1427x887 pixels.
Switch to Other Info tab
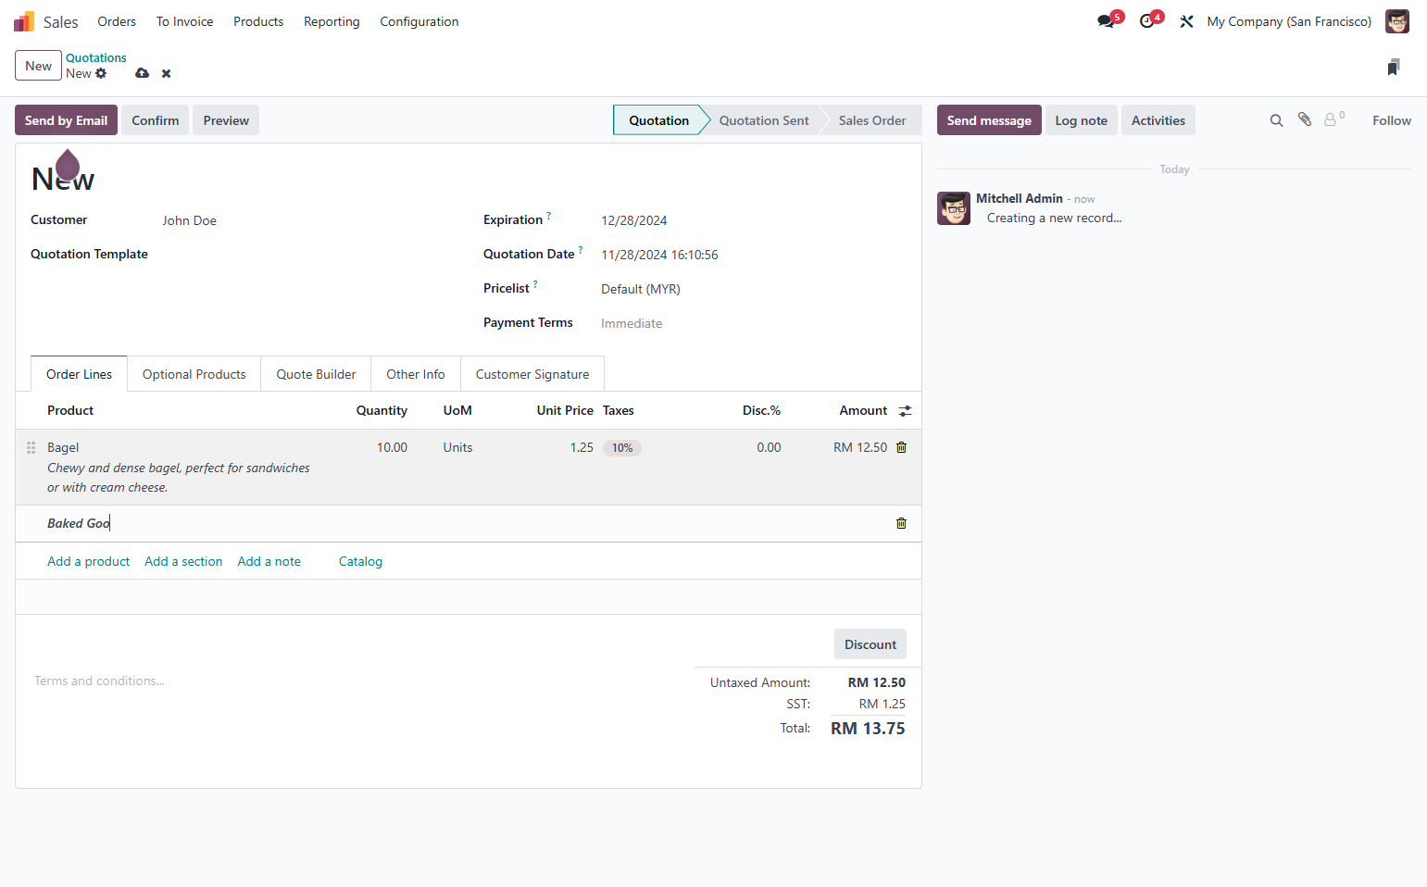point(416,374)
